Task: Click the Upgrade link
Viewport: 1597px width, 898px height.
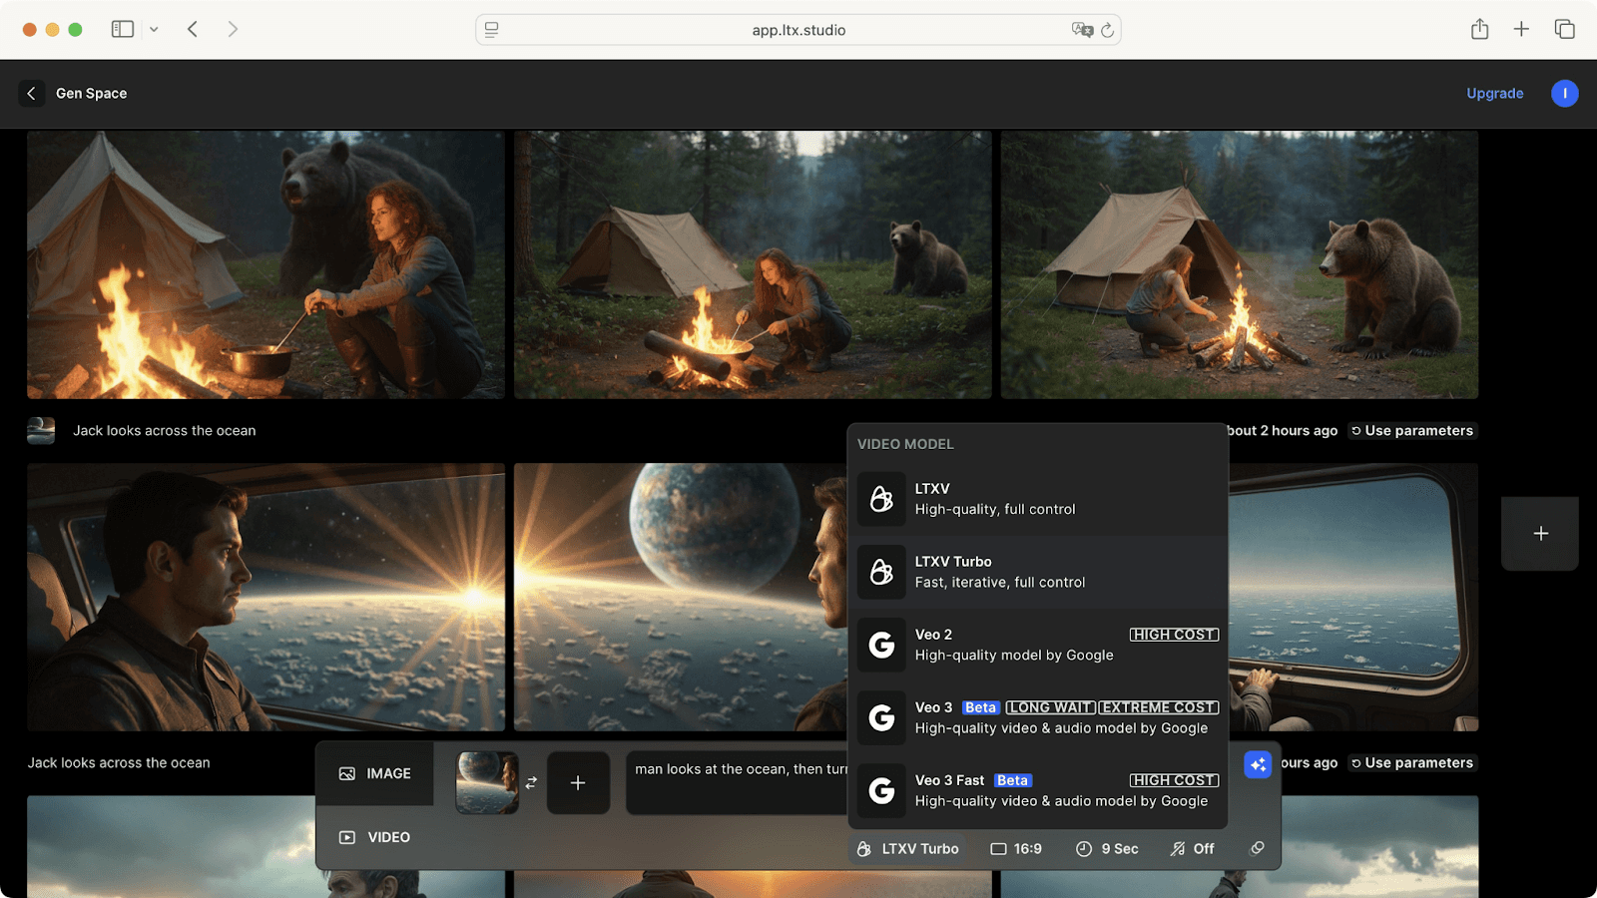Action: (1494, 93)
